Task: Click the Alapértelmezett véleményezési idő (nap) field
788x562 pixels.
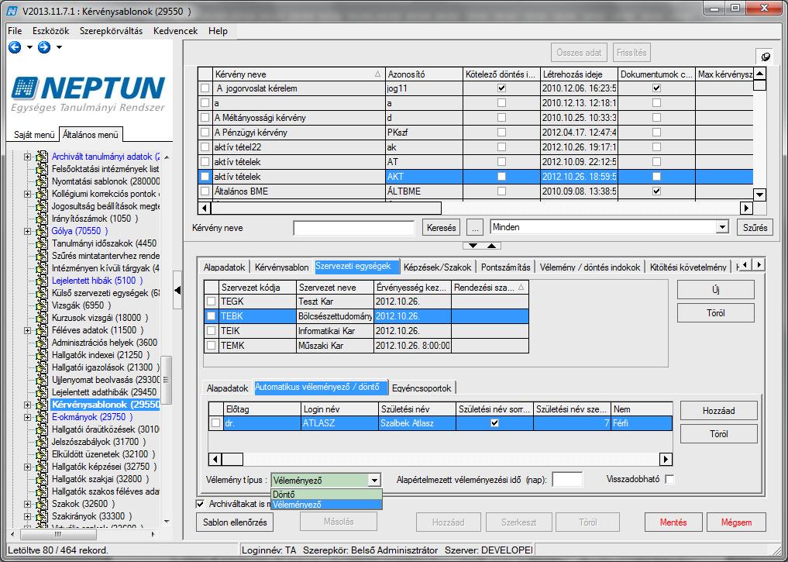Action: click(x=567, y=480)
